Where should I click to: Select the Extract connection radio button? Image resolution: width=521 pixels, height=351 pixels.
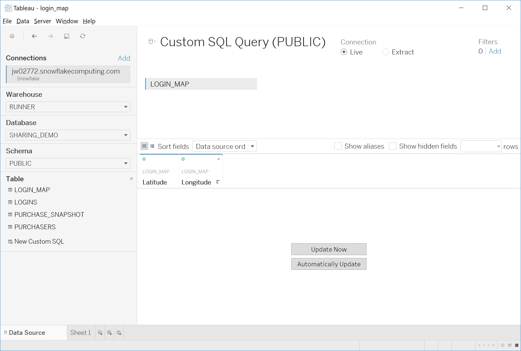pyautogui.click(x=386, y=52)
